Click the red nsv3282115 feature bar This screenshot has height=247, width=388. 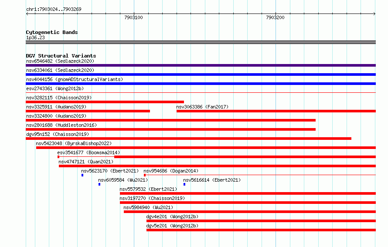tap(105, 102)
